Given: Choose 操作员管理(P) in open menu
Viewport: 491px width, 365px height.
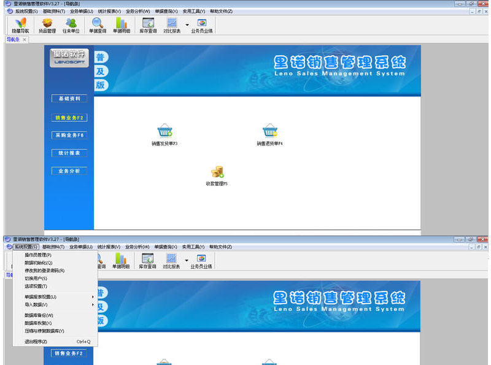Looking at the screenshot, I should tap(55, 255).
